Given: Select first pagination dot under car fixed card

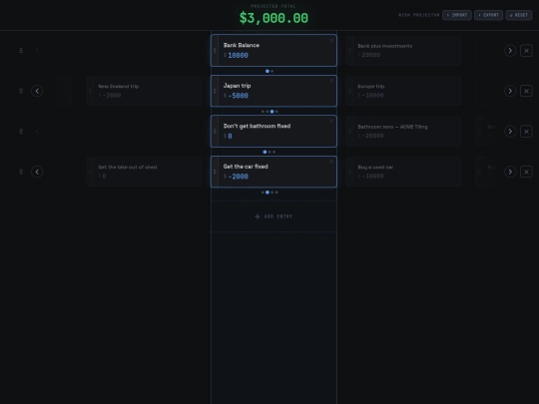Looking at the screenshot, I should tap(263, 193).
